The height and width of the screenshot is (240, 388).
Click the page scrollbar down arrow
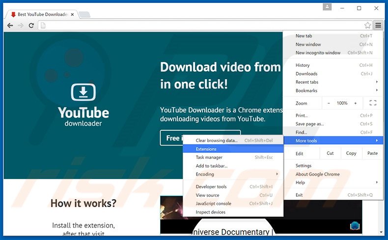pyautogui.click(x=381, y=232)
